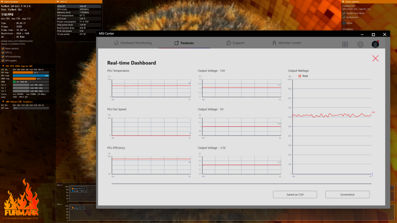The image size is (397, 223).
Task: Open the Support tab
Action: [235, 43]
